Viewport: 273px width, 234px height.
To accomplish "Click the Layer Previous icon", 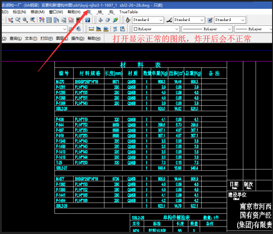I will tap(78, 29).
